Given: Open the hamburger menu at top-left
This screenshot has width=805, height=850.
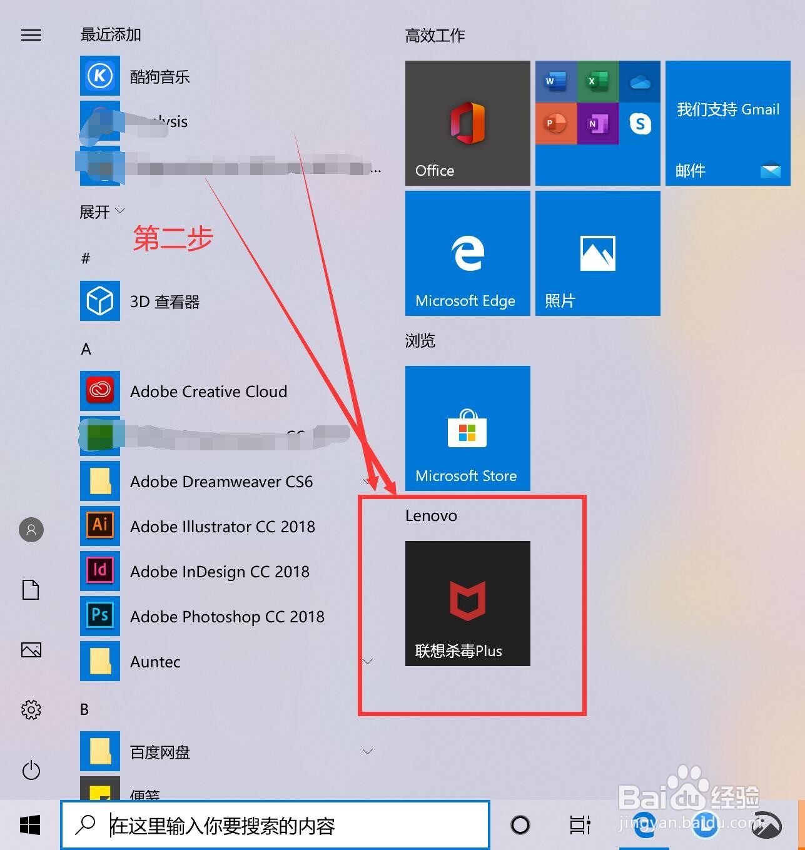Looking at the screenshot, I should pos(31,35).
